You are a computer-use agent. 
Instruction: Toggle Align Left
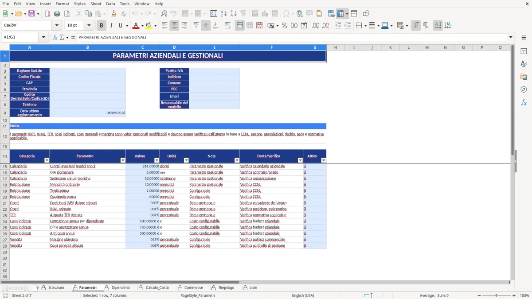(164, 26)
